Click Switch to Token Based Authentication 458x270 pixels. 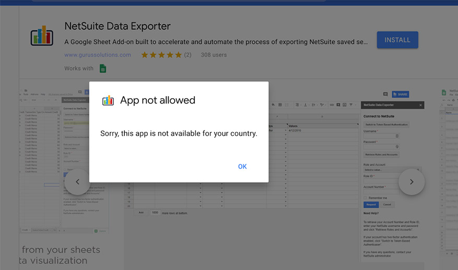pyautogui.click(x=386, y=124)
